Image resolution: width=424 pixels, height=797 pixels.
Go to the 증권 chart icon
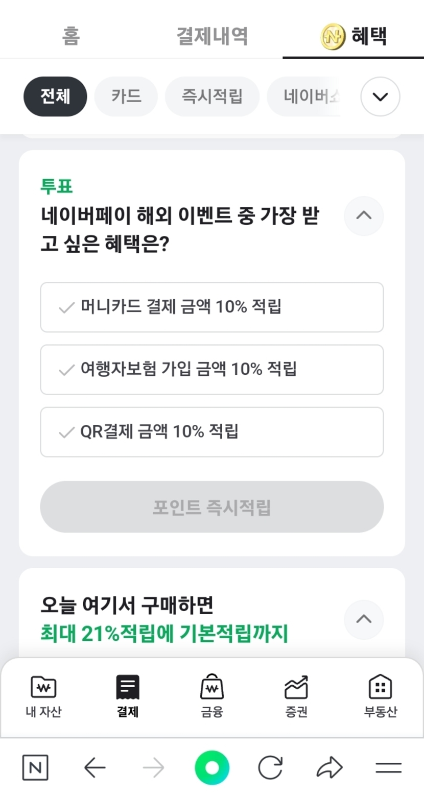click(296, 687)
